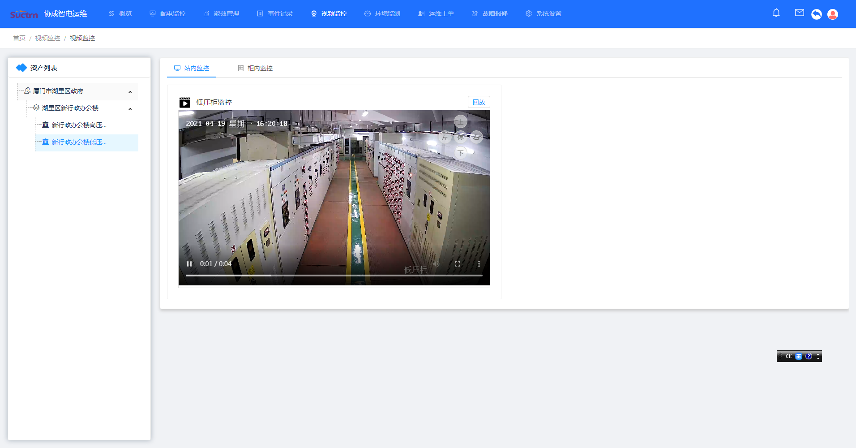Mute the video volume icon
This screenshot has width=856, height=448.
[x=436, y=264]
